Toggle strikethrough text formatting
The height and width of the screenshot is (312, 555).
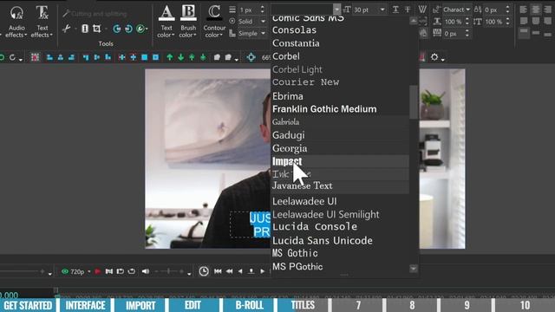408,10
